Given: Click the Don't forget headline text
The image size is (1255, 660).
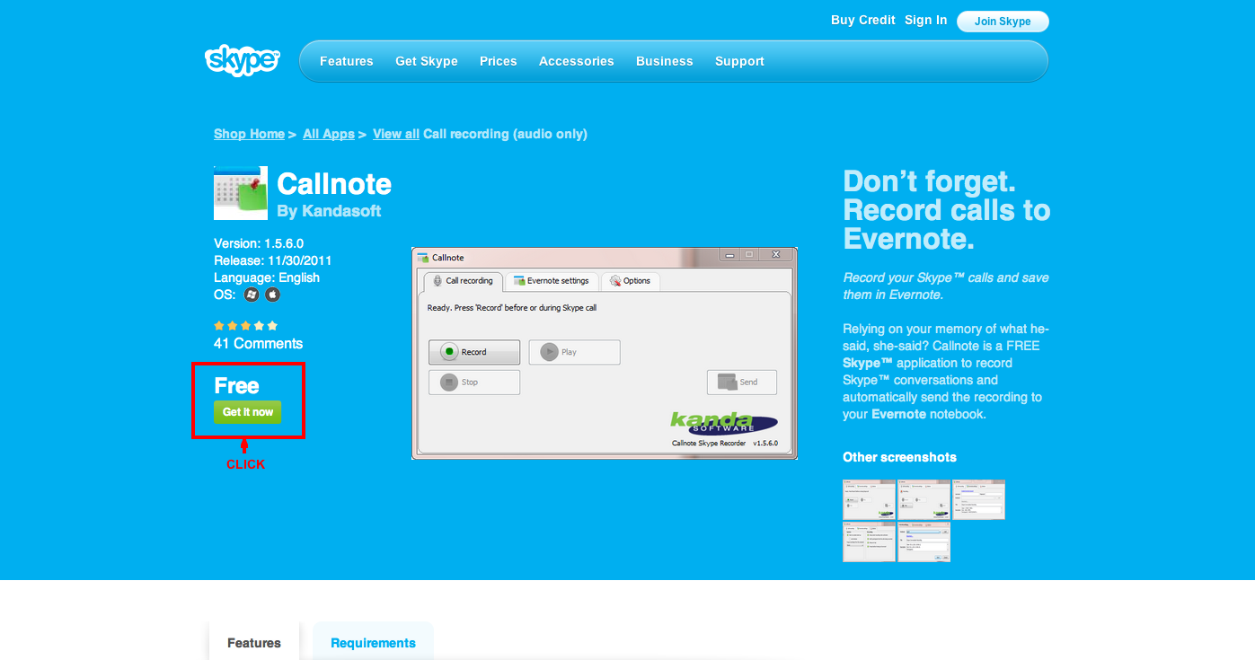Looking at the screenshot, I should [x=947, y=210].
